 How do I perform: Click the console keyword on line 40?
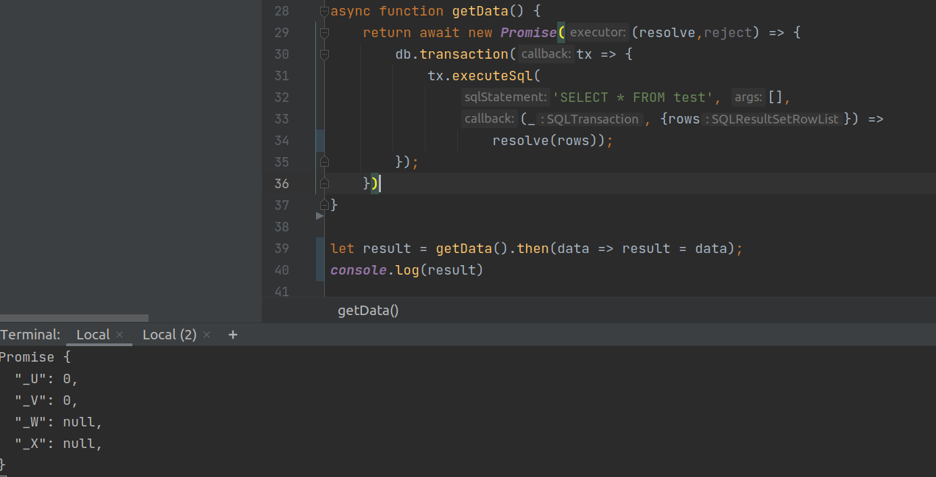coord(358,270)
